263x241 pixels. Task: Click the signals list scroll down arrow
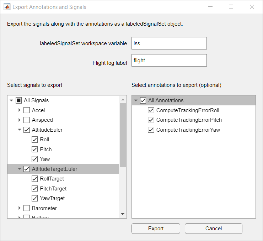click(123, 214)
